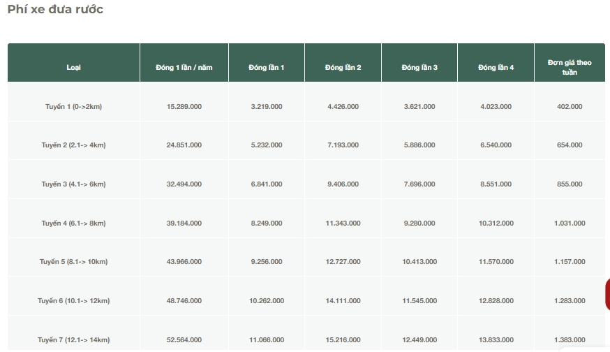Image resolution: width=610 pixels, height=352 pixels.
Task: Select the 43.966.000 yearly fee cell
Action: pos(184,262)
